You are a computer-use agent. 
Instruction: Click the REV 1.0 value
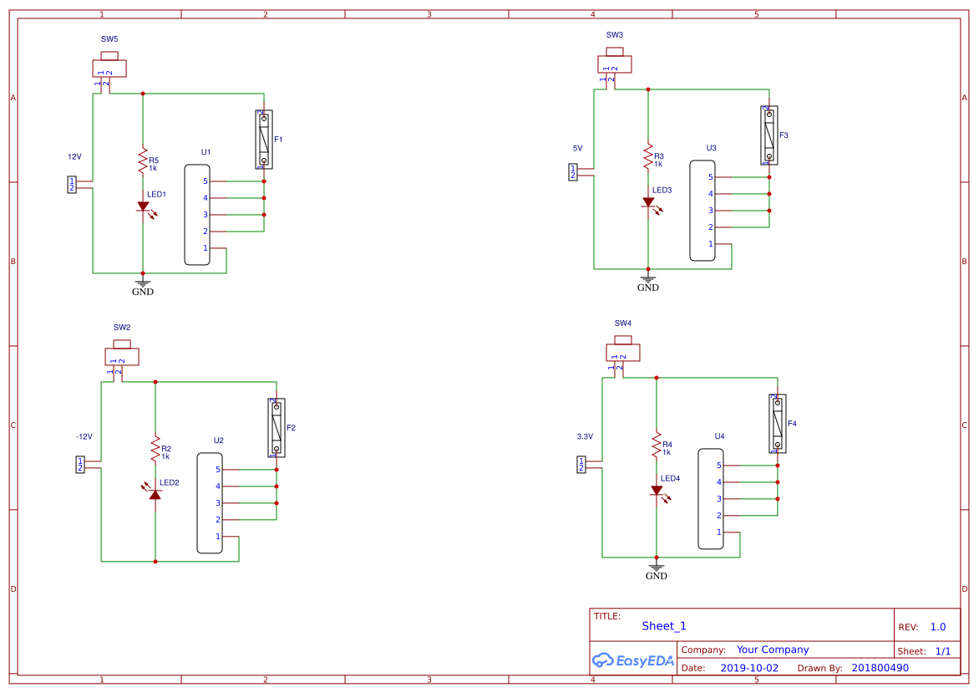point(937,627)
